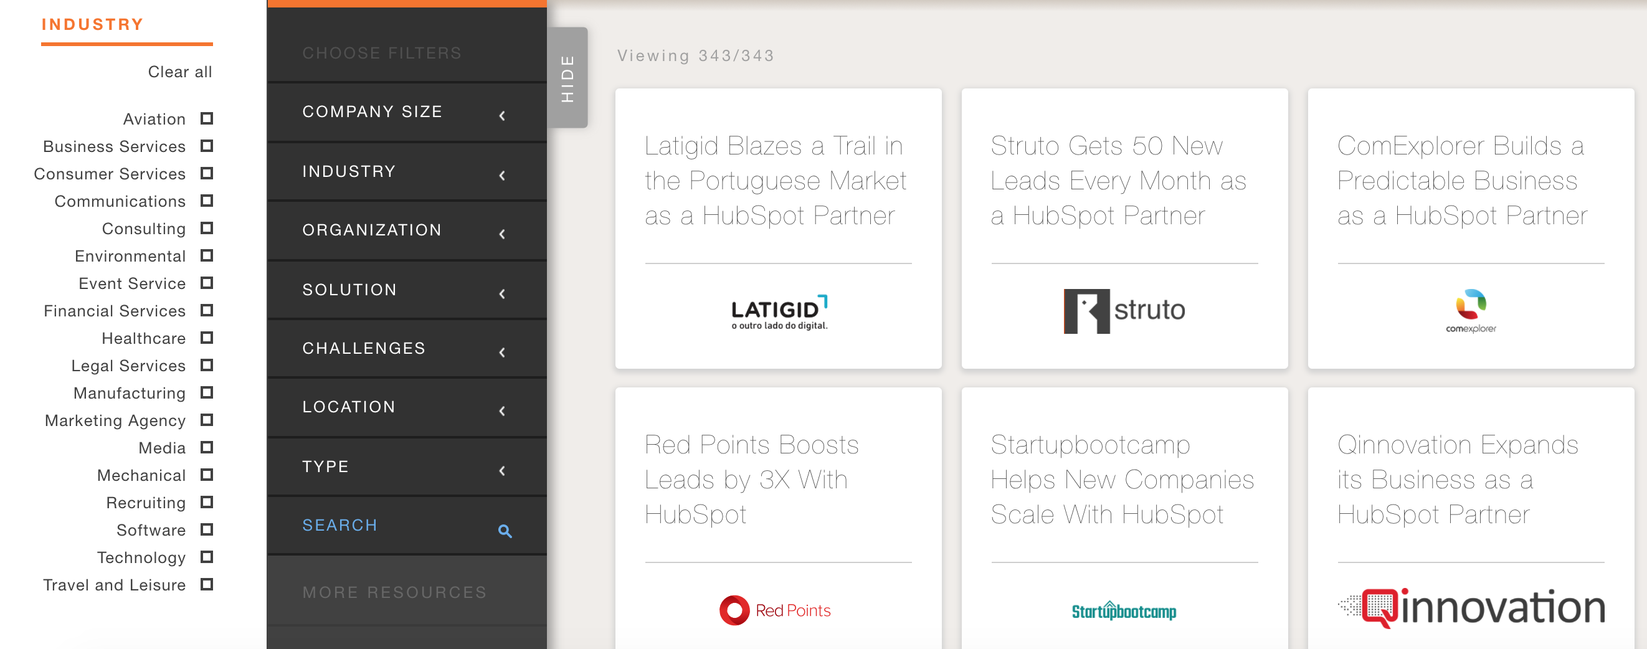Expand Type filter chevron
The height and width of the screenshot is (649, 1647).
point(503,471)
